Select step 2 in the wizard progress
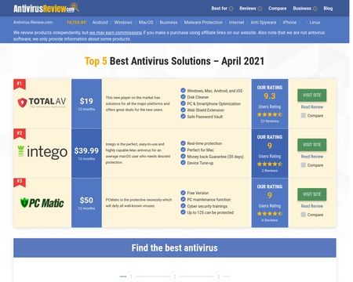 click(175, 277)
